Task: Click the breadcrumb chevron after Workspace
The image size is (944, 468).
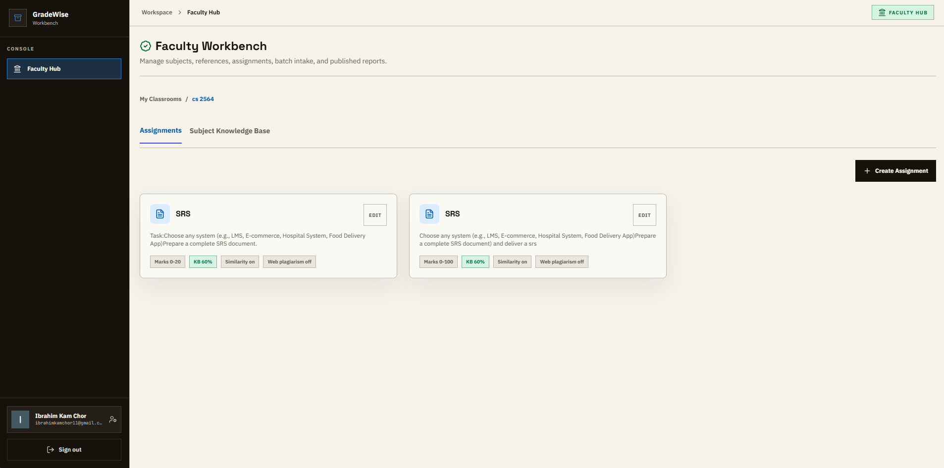Action: click(x=180, y=12)
